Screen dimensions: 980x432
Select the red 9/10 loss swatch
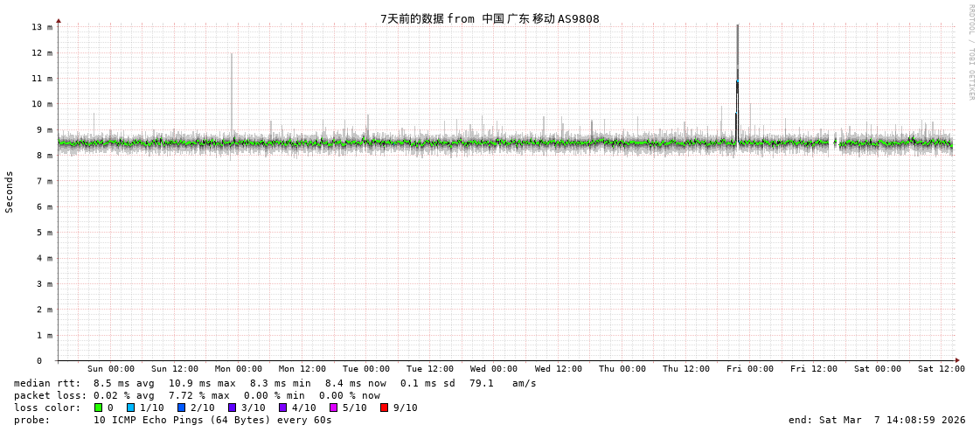click(385, 408)
